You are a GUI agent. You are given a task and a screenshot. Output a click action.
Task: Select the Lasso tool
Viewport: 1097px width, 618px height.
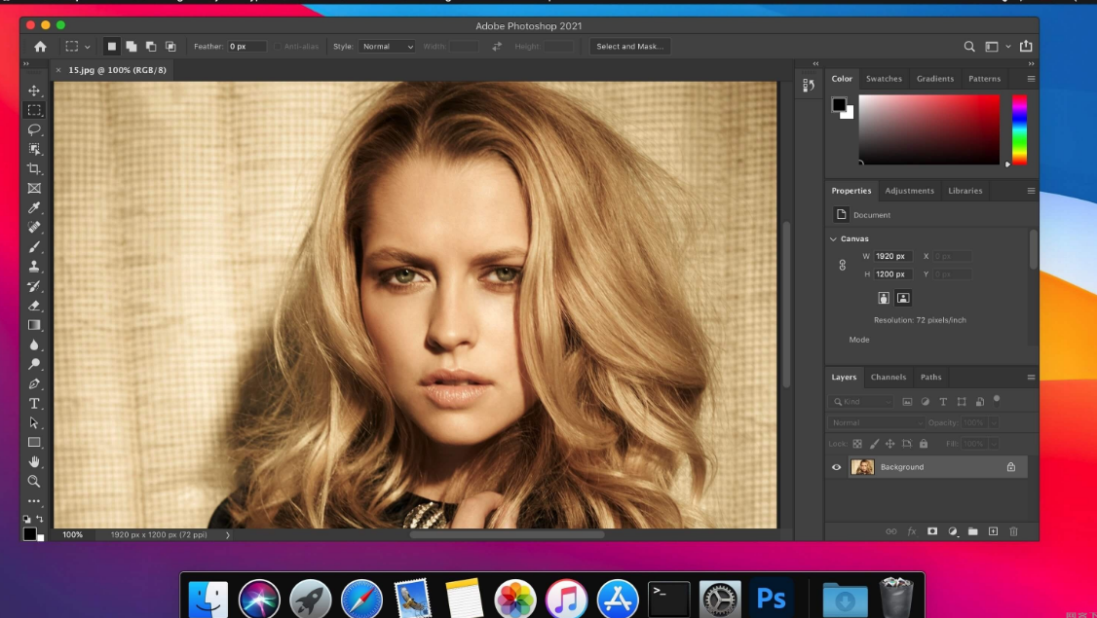[x=34, y=129]
